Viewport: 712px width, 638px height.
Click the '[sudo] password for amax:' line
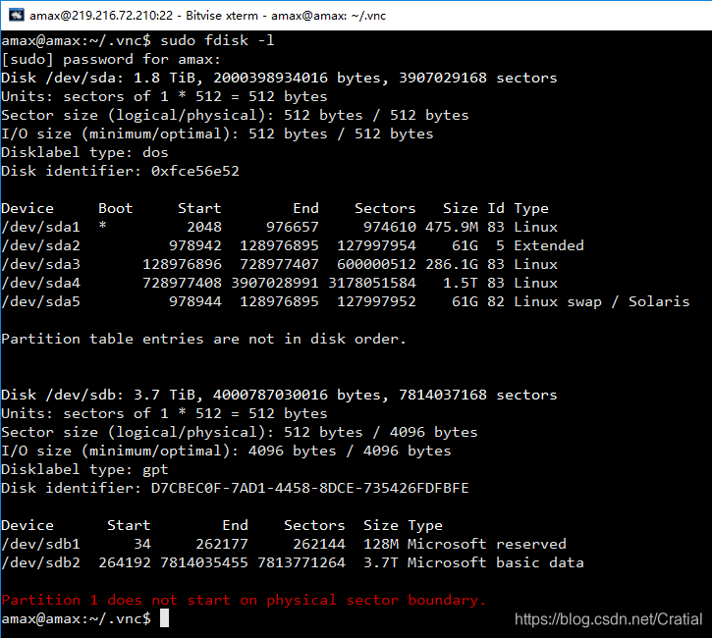(x=111, y=60)
